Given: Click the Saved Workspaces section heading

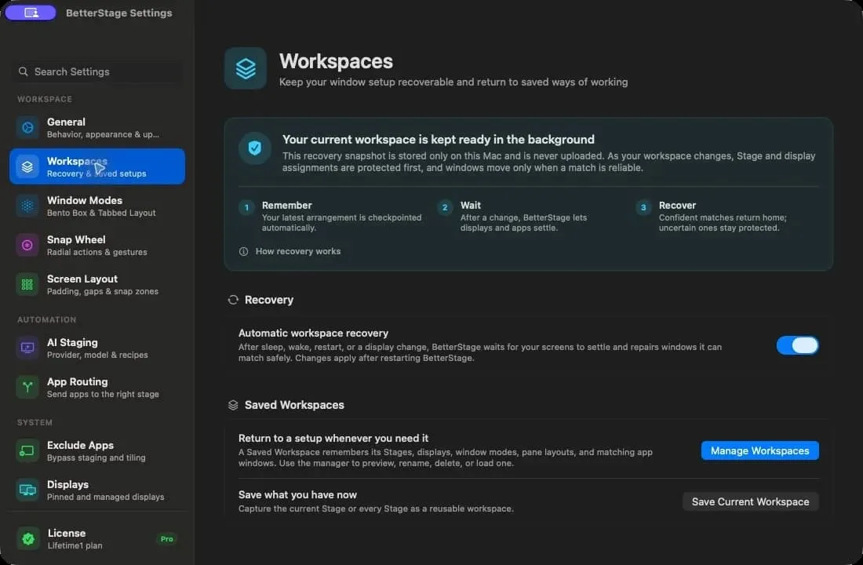Looking at the screenshot, I should tap(294, 405).
